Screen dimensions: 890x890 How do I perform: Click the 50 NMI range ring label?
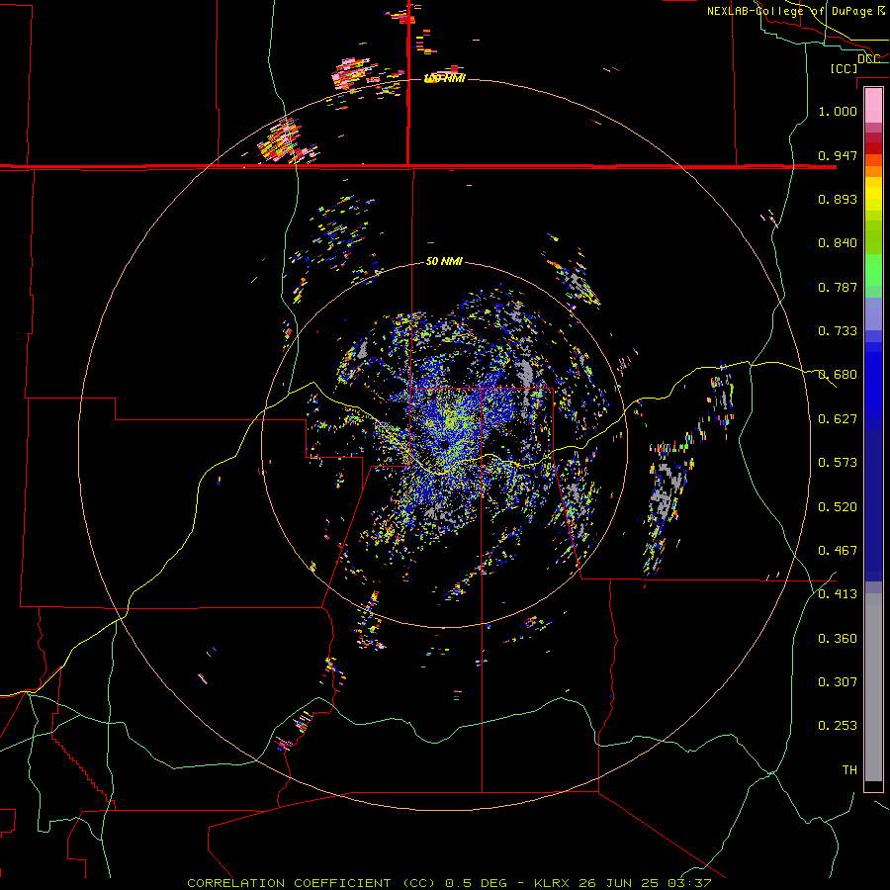coord(444,261)
